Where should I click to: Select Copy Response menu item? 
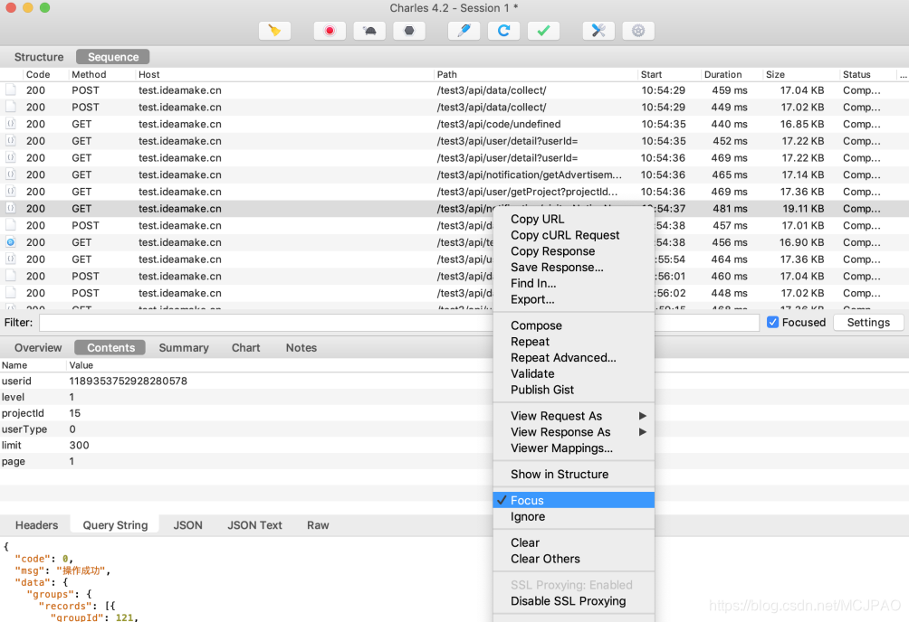point(552,251)
